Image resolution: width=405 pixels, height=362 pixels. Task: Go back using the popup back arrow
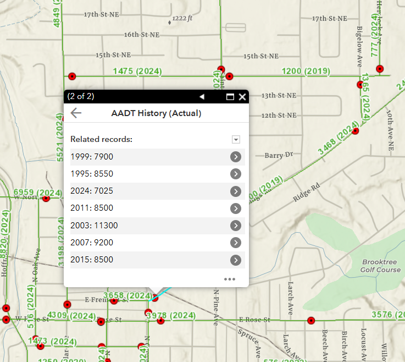coord(76,113)
